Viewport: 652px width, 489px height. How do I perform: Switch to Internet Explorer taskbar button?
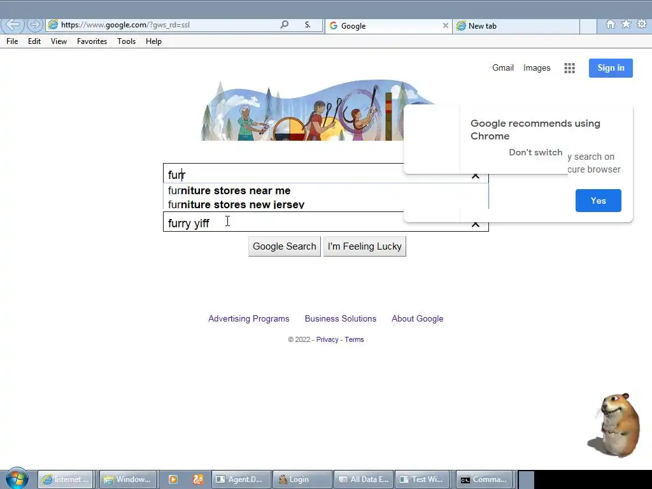tap(66, 479)
